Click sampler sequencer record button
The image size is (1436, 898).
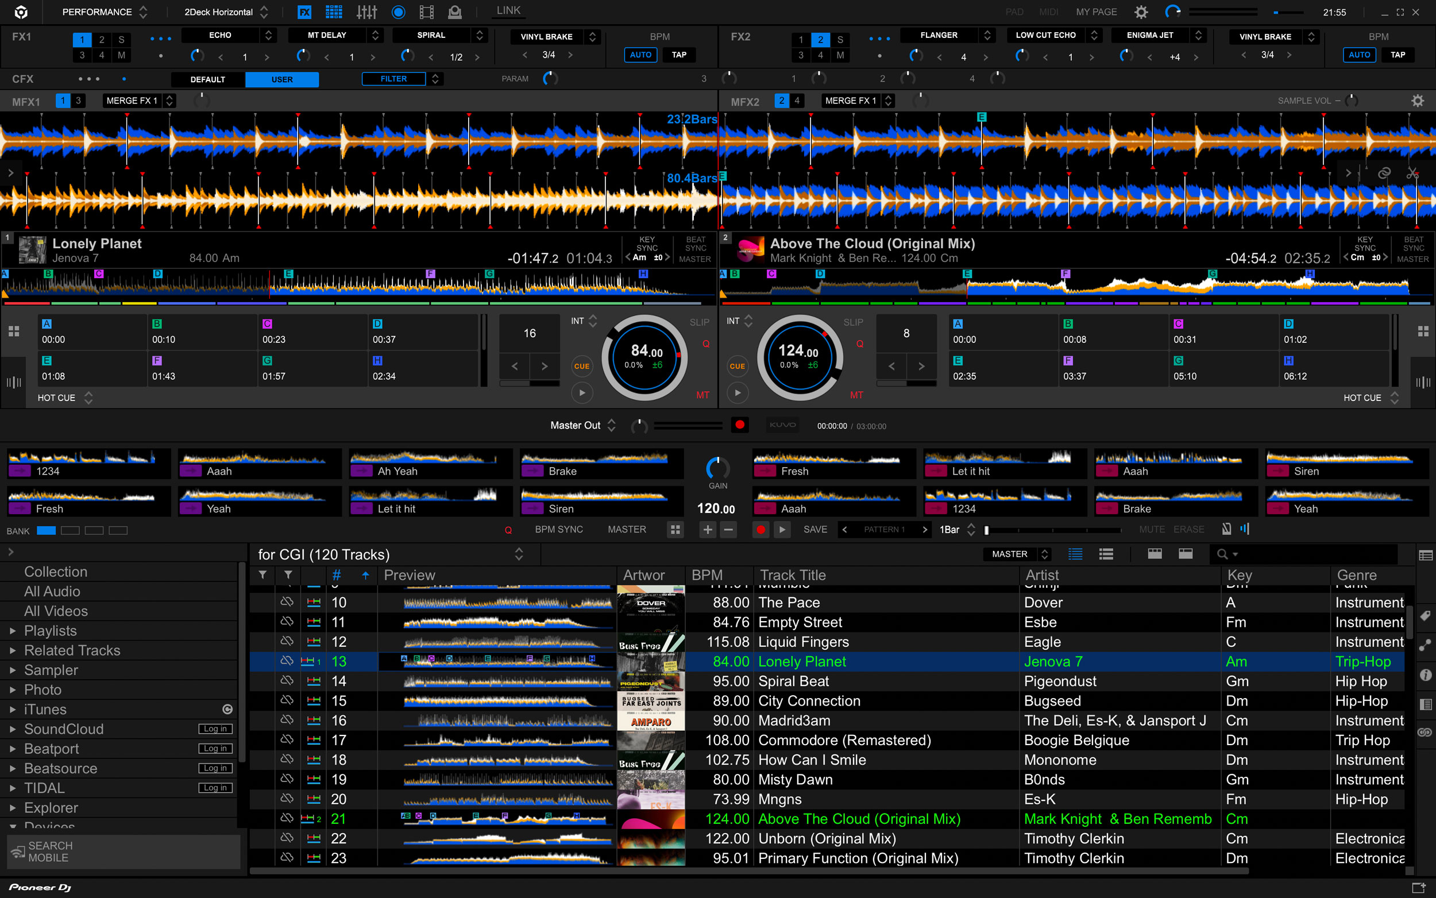tap(761, 529)
